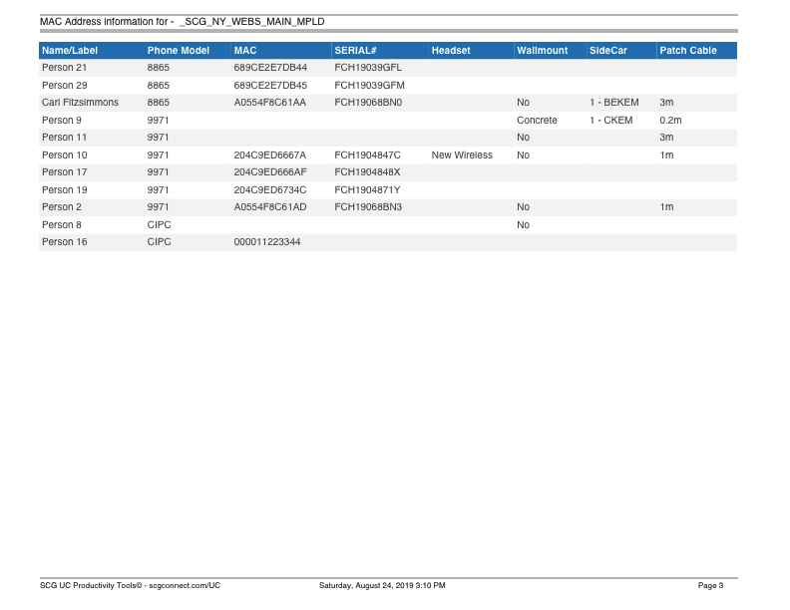Click the Phone Model column header
Viewport: 790px width, 610px height.
[x=178, y=50]
